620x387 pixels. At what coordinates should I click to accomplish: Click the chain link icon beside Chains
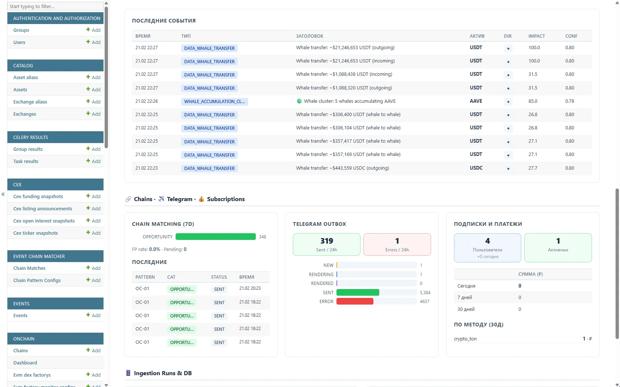(128, 199)
